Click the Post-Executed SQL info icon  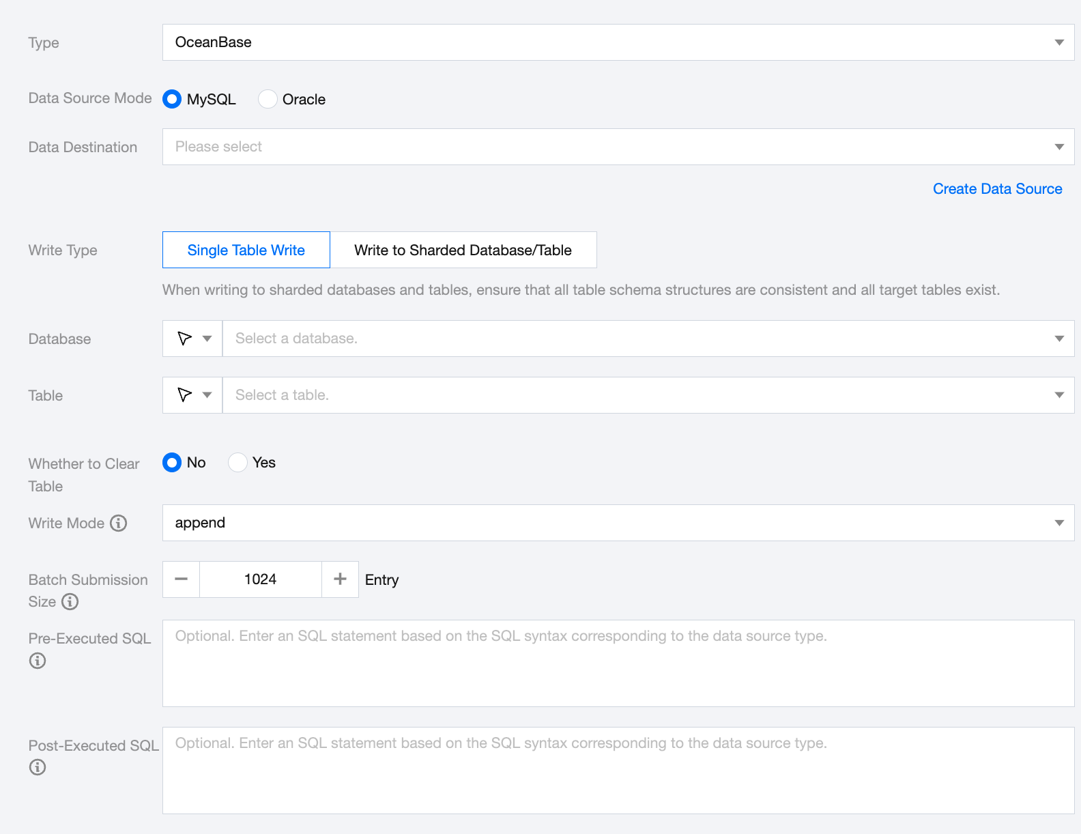click(38, 767)
